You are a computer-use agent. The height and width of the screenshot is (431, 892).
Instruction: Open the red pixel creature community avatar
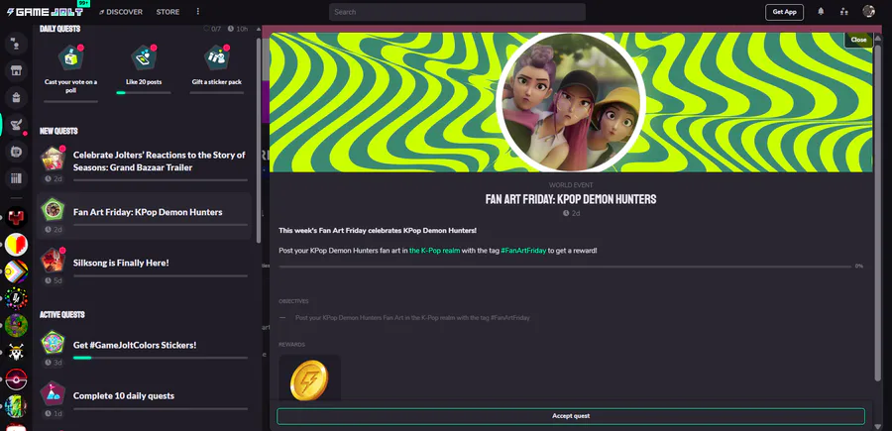[17, 217]
